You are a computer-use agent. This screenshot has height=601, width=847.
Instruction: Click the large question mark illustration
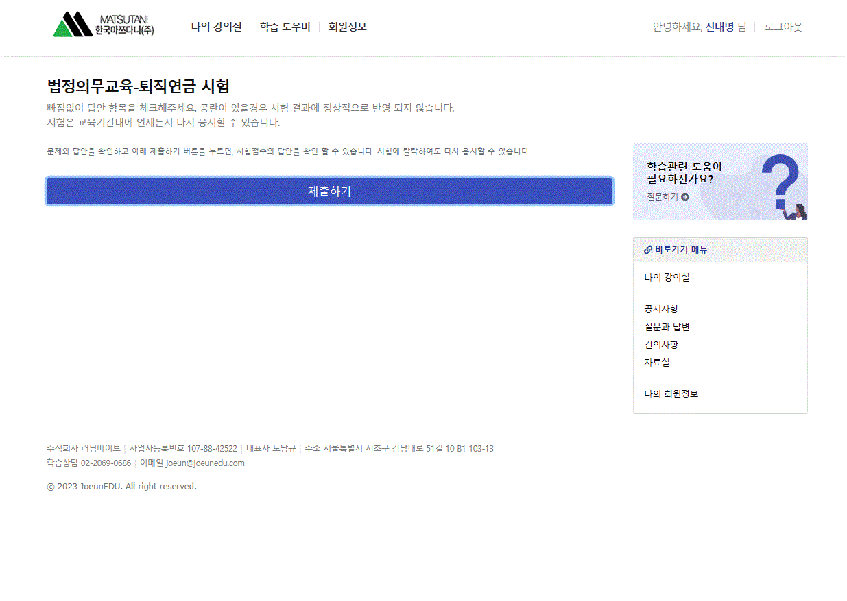(779, 181)
